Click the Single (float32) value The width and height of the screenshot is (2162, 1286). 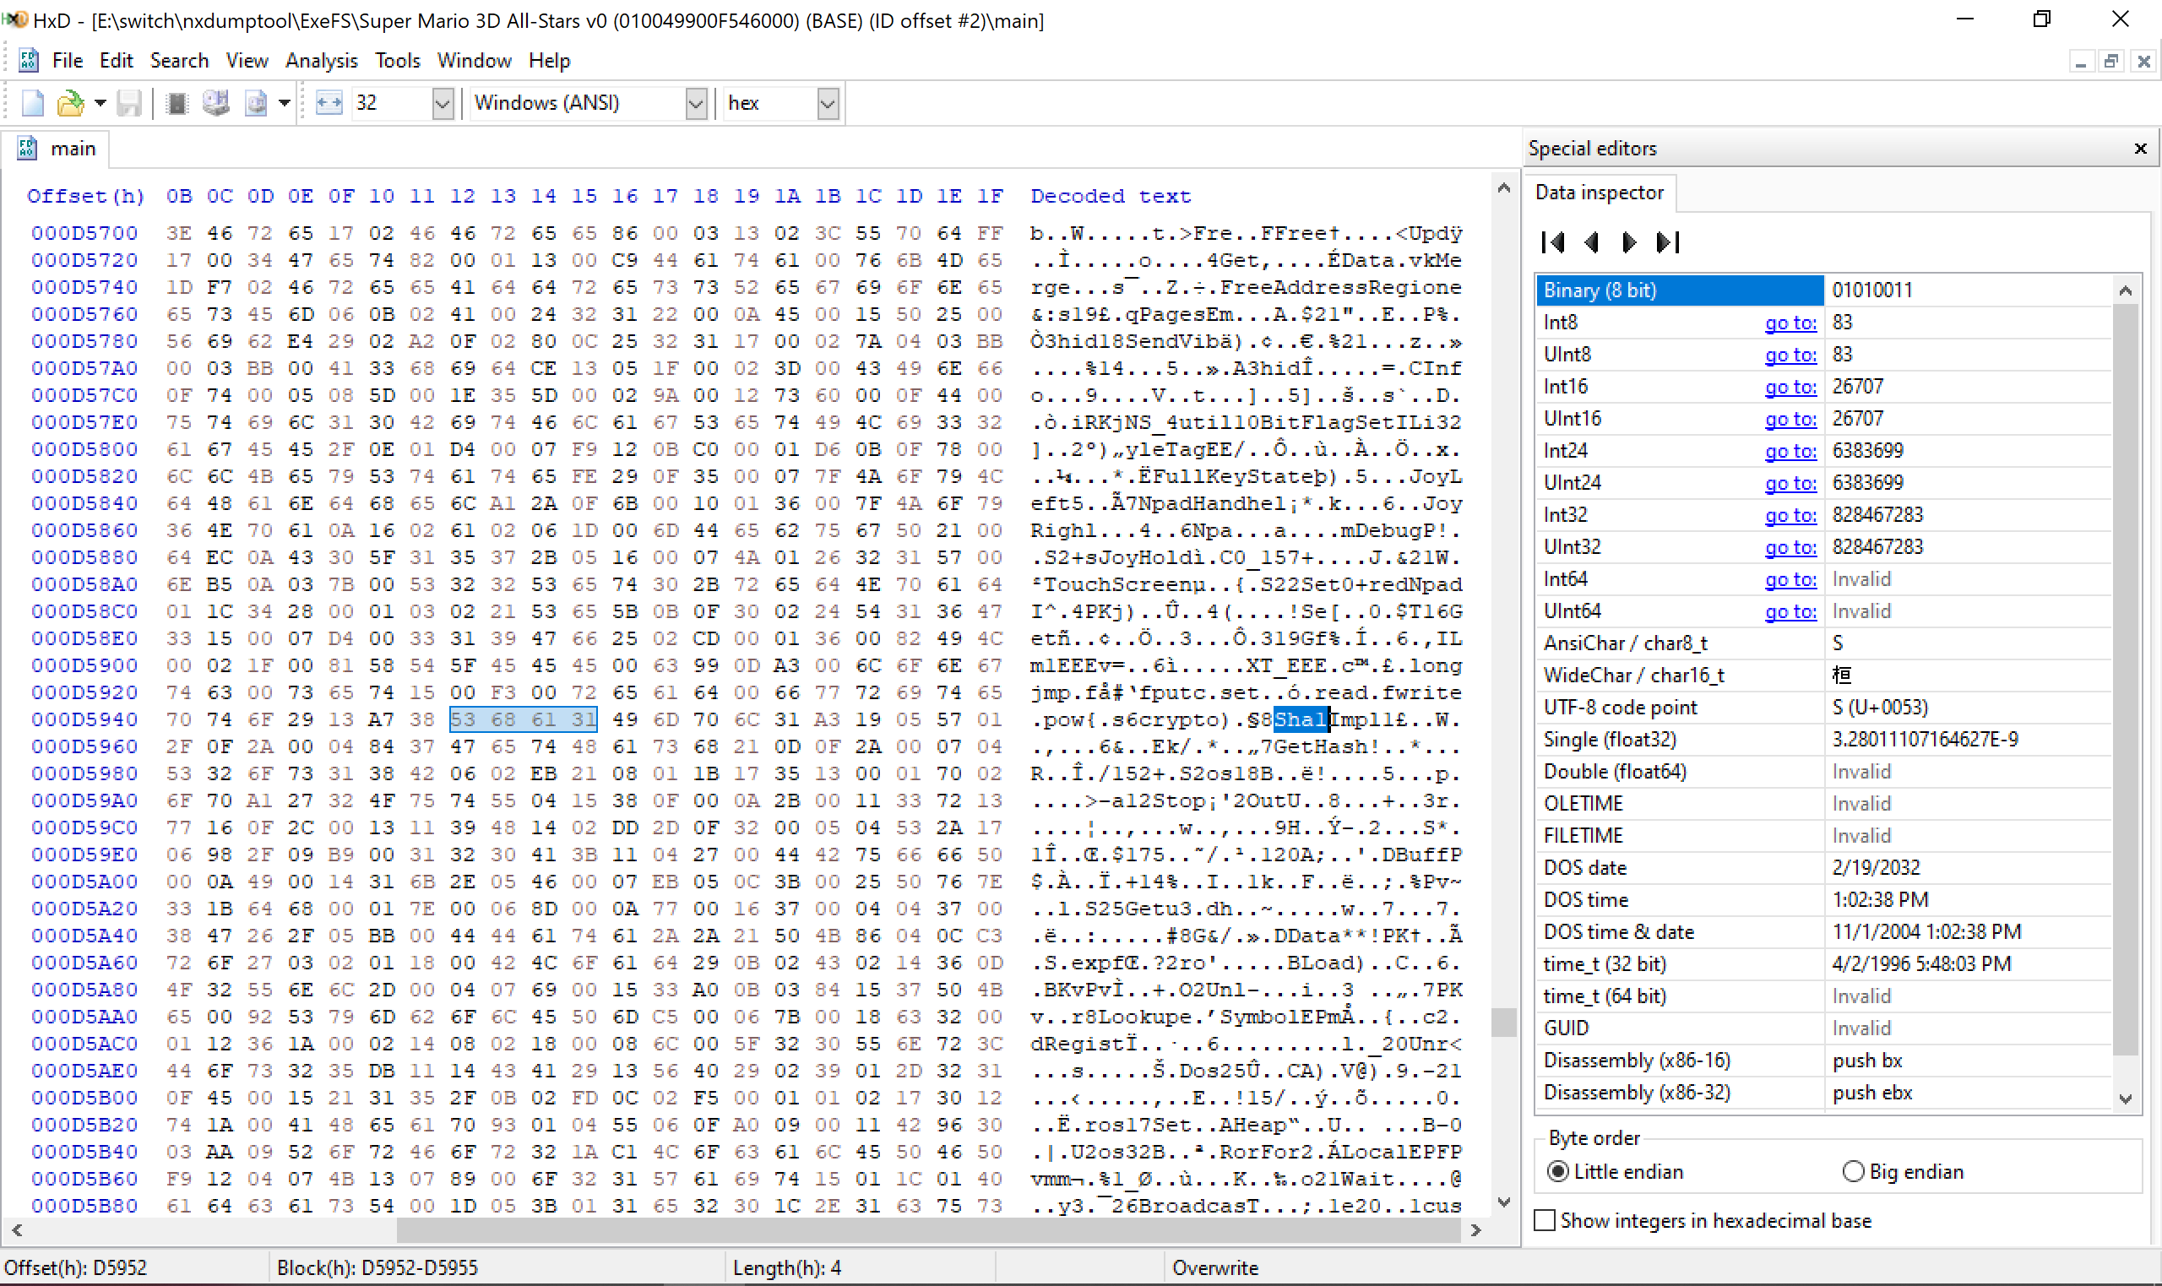click(x=1925, y=739)
